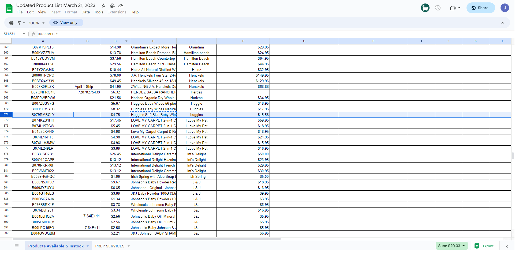This screenshot has width=515, height=279.
Task: Click the Irish Spring brand cell
Action: pyautogui.click(x=196, y=176)
